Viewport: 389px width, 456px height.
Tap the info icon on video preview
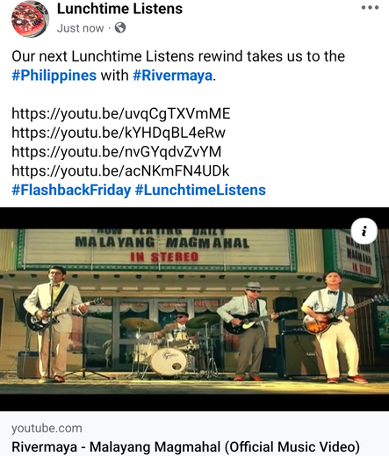tap(364, 231)
